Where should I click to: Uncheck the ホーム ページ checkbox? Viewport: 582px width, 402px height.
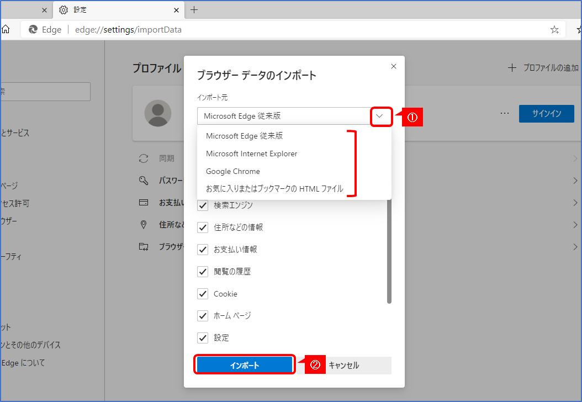point(203,316)
